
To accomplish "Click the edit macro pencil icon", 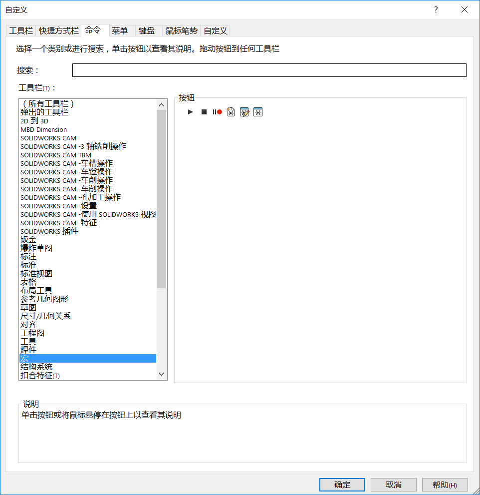I will tap(244, 112).
